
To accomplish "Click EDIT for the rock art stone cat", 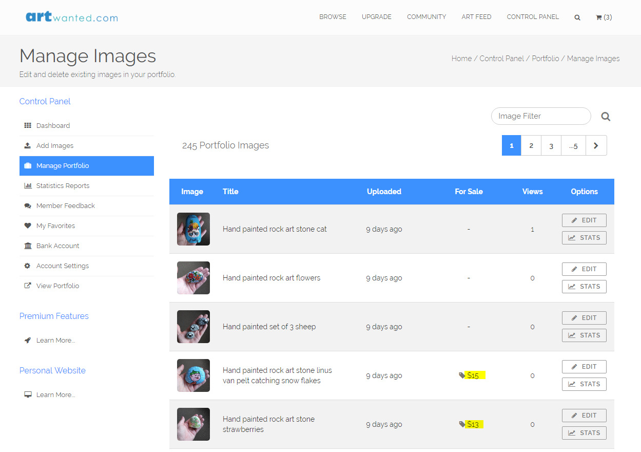I will [x=584, y=220].
